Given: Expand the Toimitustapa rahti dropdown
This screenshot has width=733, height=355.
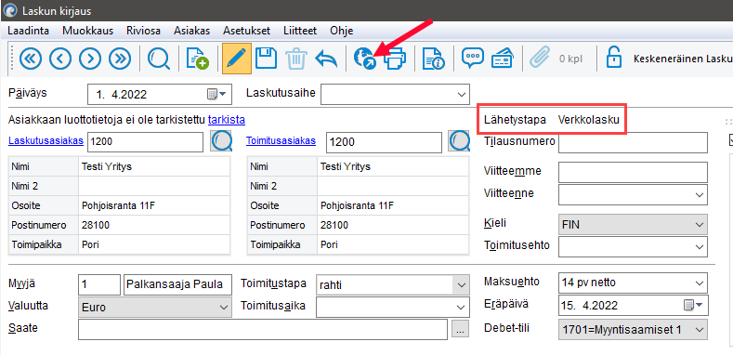Looking at the screenshot, I should tap(462, 285).
